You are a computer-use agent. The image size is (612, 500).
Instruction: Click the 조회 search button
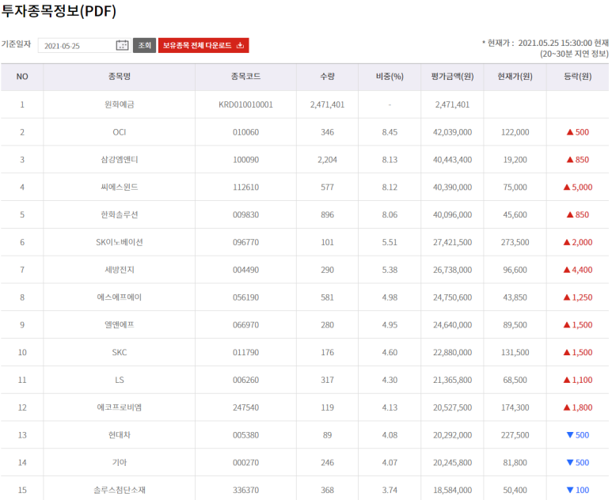pyautogui.click(x=144, y=45)
